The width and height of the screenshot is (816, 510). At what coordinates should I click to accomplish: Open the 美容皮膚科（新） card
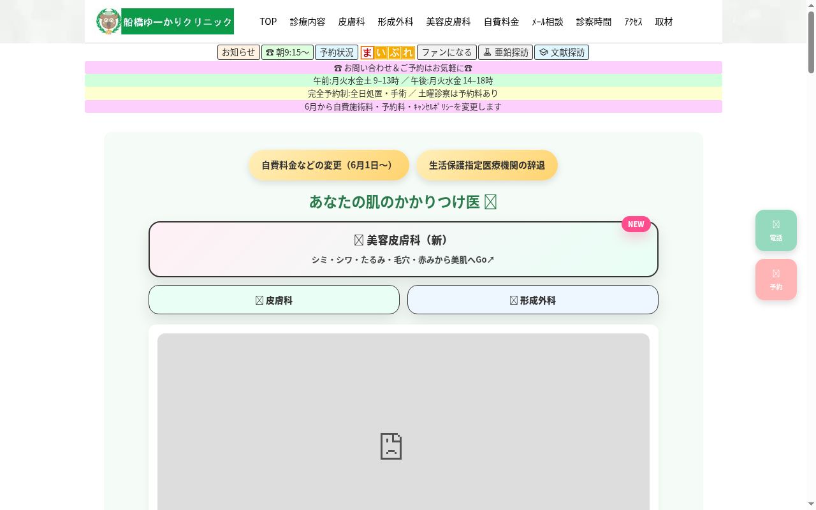click(404, 249)
